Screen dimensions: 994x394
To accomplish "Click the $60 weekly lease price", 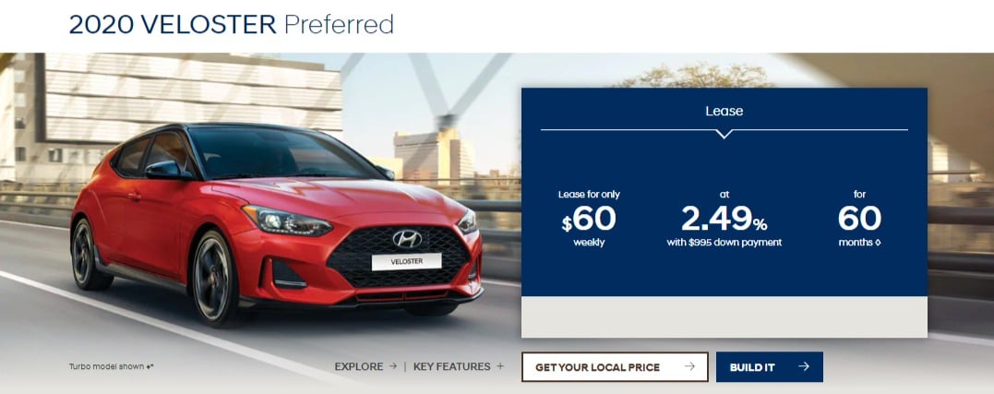I will [589, 218].
